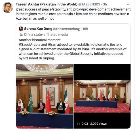The width and height of the screenshot is (135, 131).
Task: Pause the video in the quoted tweet
Action: [x=79, y=124]
